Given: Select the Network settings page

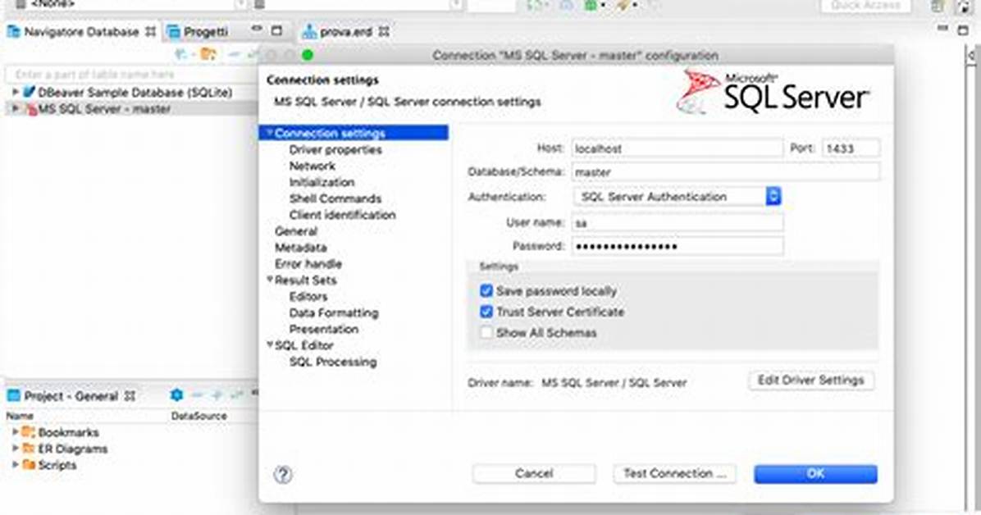Looking at the screenshot, I should tap(313, 166).
